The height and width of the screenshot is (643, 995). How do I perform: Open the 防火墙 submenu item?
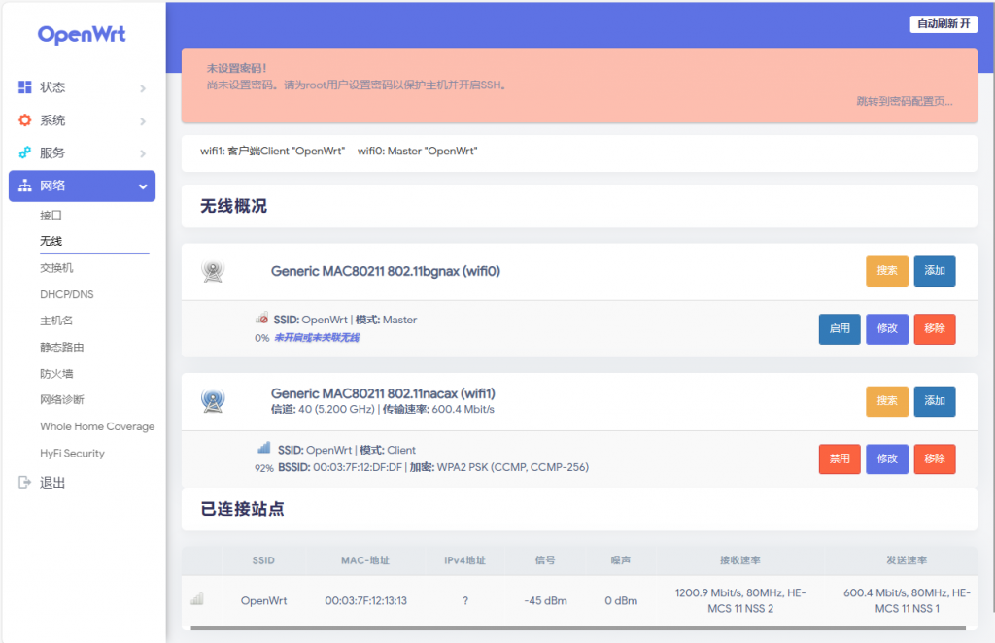point(56,374)
